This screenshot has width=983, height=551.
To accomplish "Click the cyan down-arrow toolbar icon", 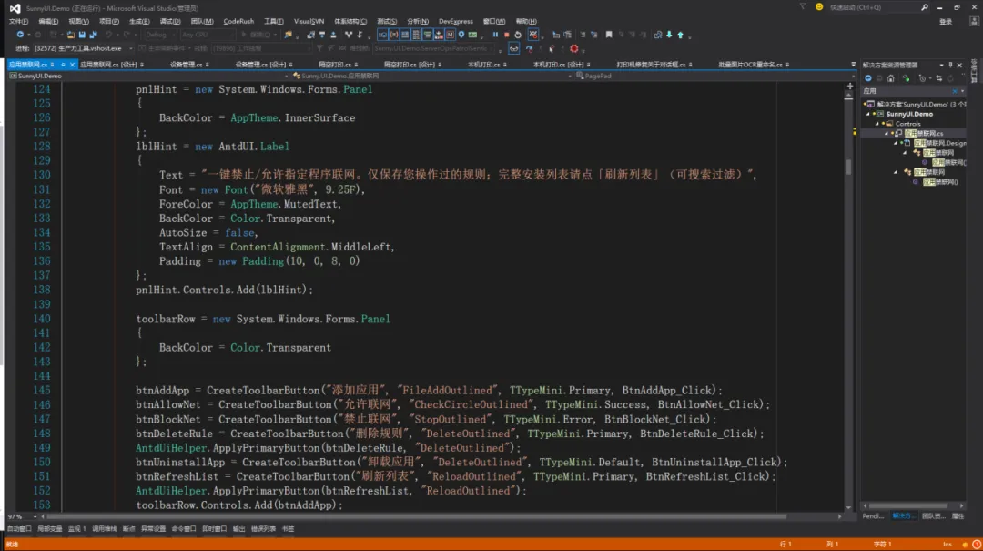I will 669,36.
